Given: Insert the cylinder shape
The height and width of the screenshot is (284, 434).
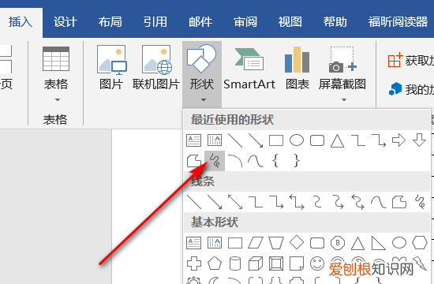Looking at the screenshot, I should click(x=235, y=263).
